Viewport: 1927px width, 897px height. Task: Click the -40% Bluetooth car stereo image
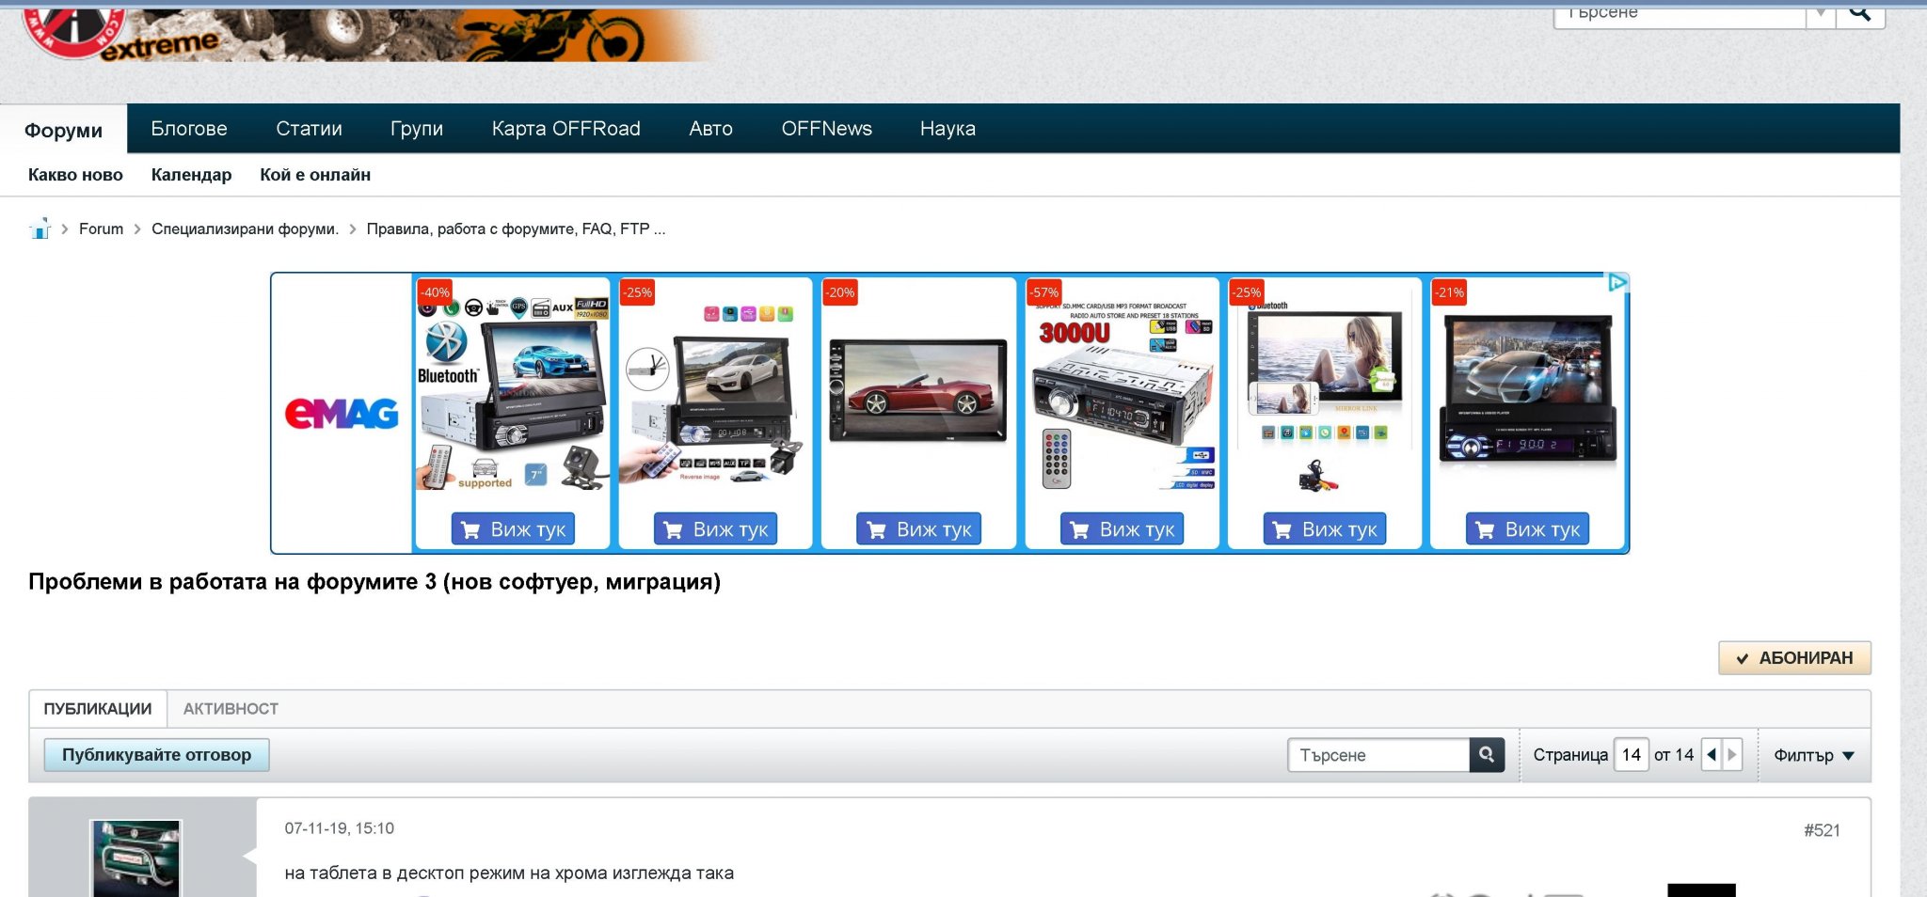513,395
